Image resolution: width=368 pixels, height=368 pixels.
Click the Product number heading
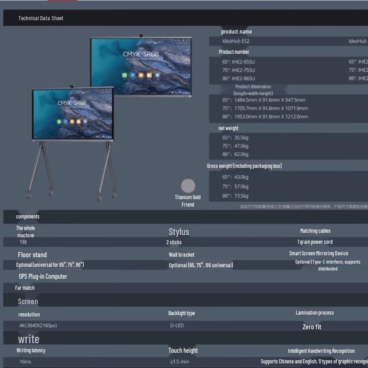coord(234,52)
